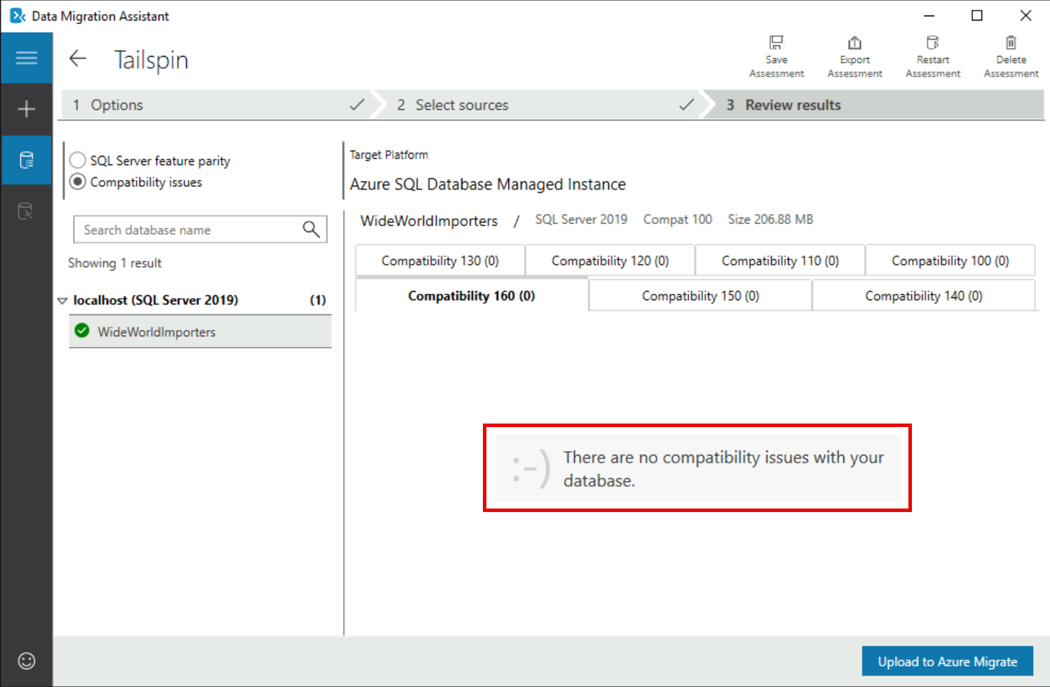Open the hamburger menu in sidebar
Image resolution: width=1050 pixels, height=687 pixels.
pos(26,58)
